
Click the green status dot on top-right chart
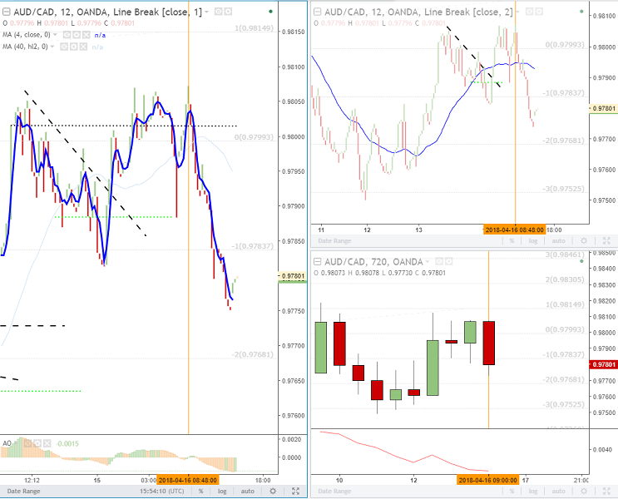[581, 12]
